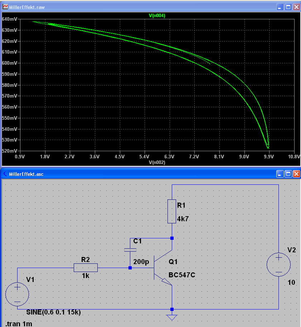This screenshot has height=327, width=301.
Task: Select capacitor C1 200p symbol
Action: [x=130, y=250]
